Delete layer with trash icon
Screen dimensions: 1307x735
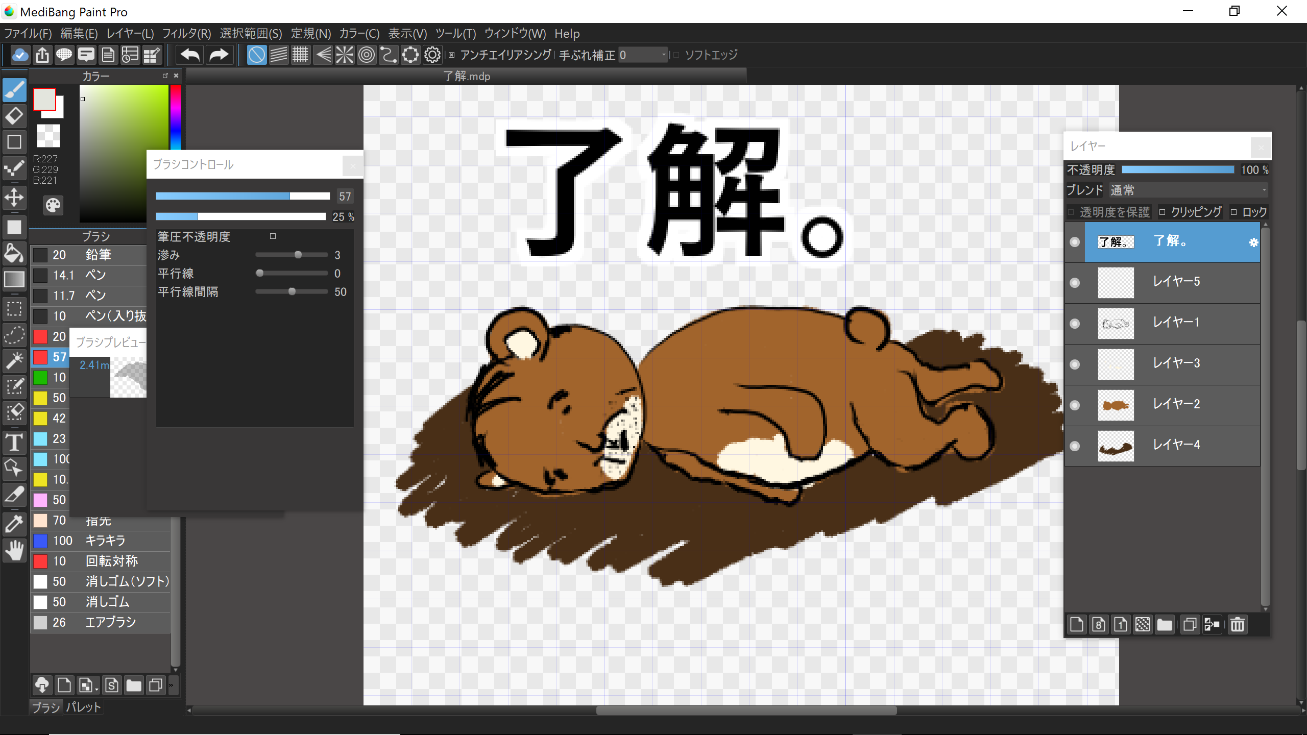tap(1237, 624)
